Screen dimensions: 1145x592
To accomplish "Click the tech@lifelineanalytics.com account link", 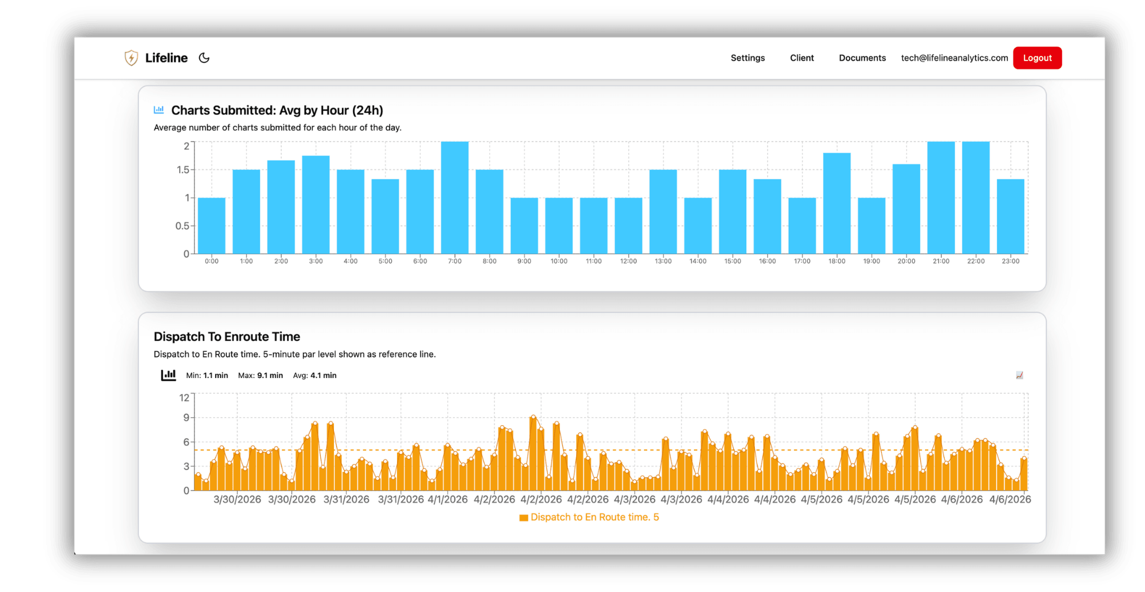I will tap(954, 58).
